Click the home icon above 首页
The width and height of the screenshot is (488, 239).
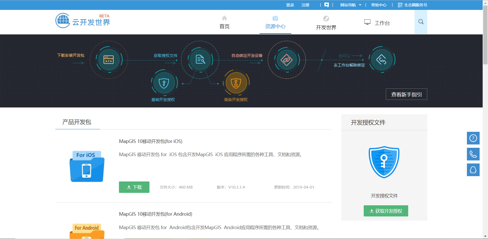click(x=224, y=18)
